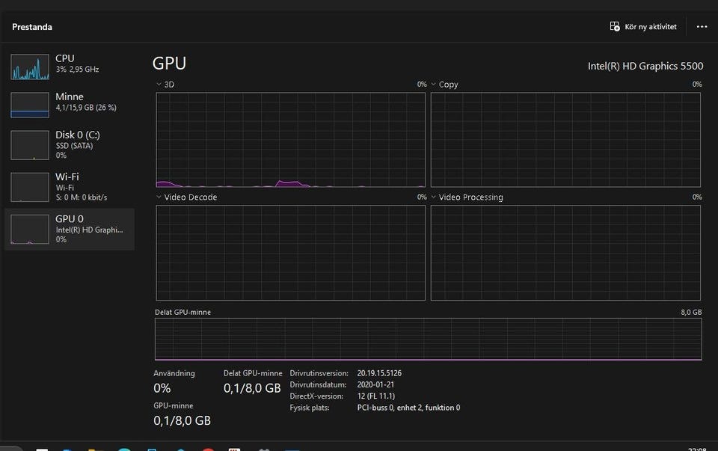
Task: Open Disk 0 (C:) performance view
Action: pyautogui.click(x=30, y=144)
